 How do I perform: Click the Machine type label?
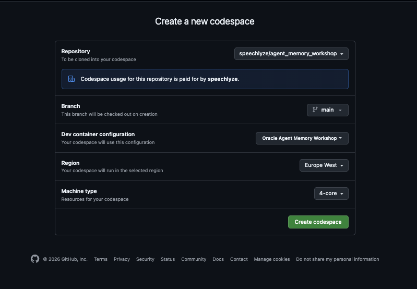[79, 191]
